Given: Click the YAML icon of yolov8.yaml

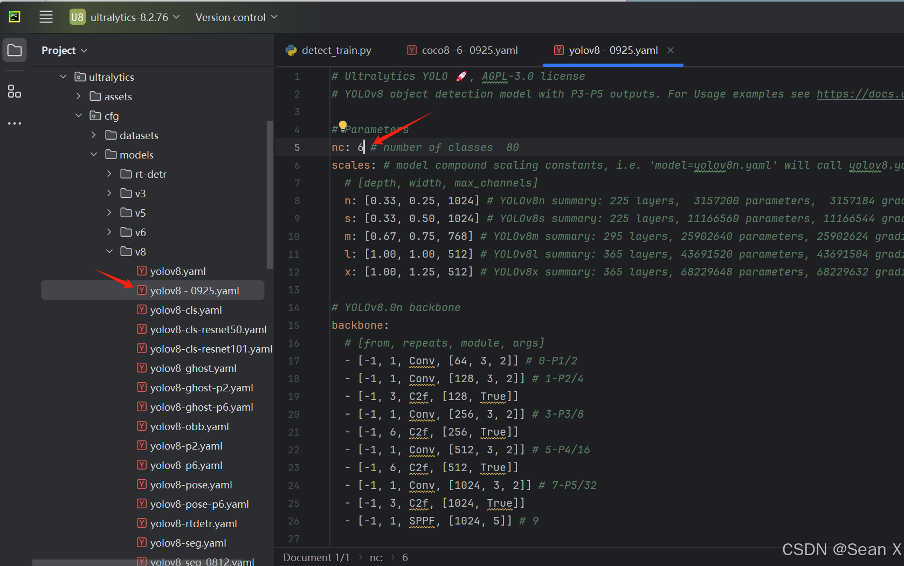Looking at the screenshot, I should (142, 271).
